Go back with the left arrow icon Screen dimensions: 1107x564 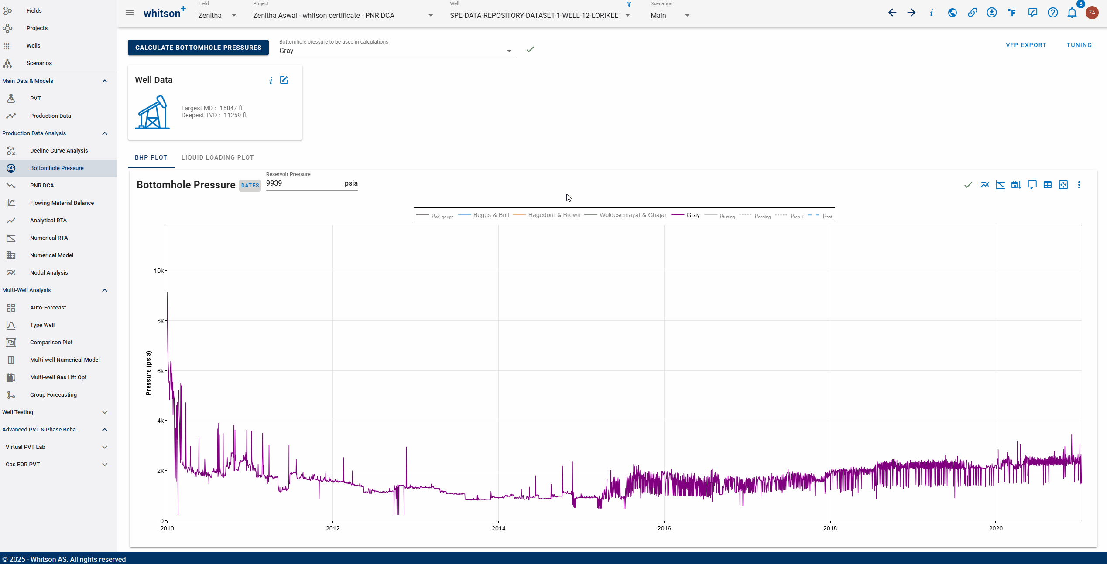(892, 13)
